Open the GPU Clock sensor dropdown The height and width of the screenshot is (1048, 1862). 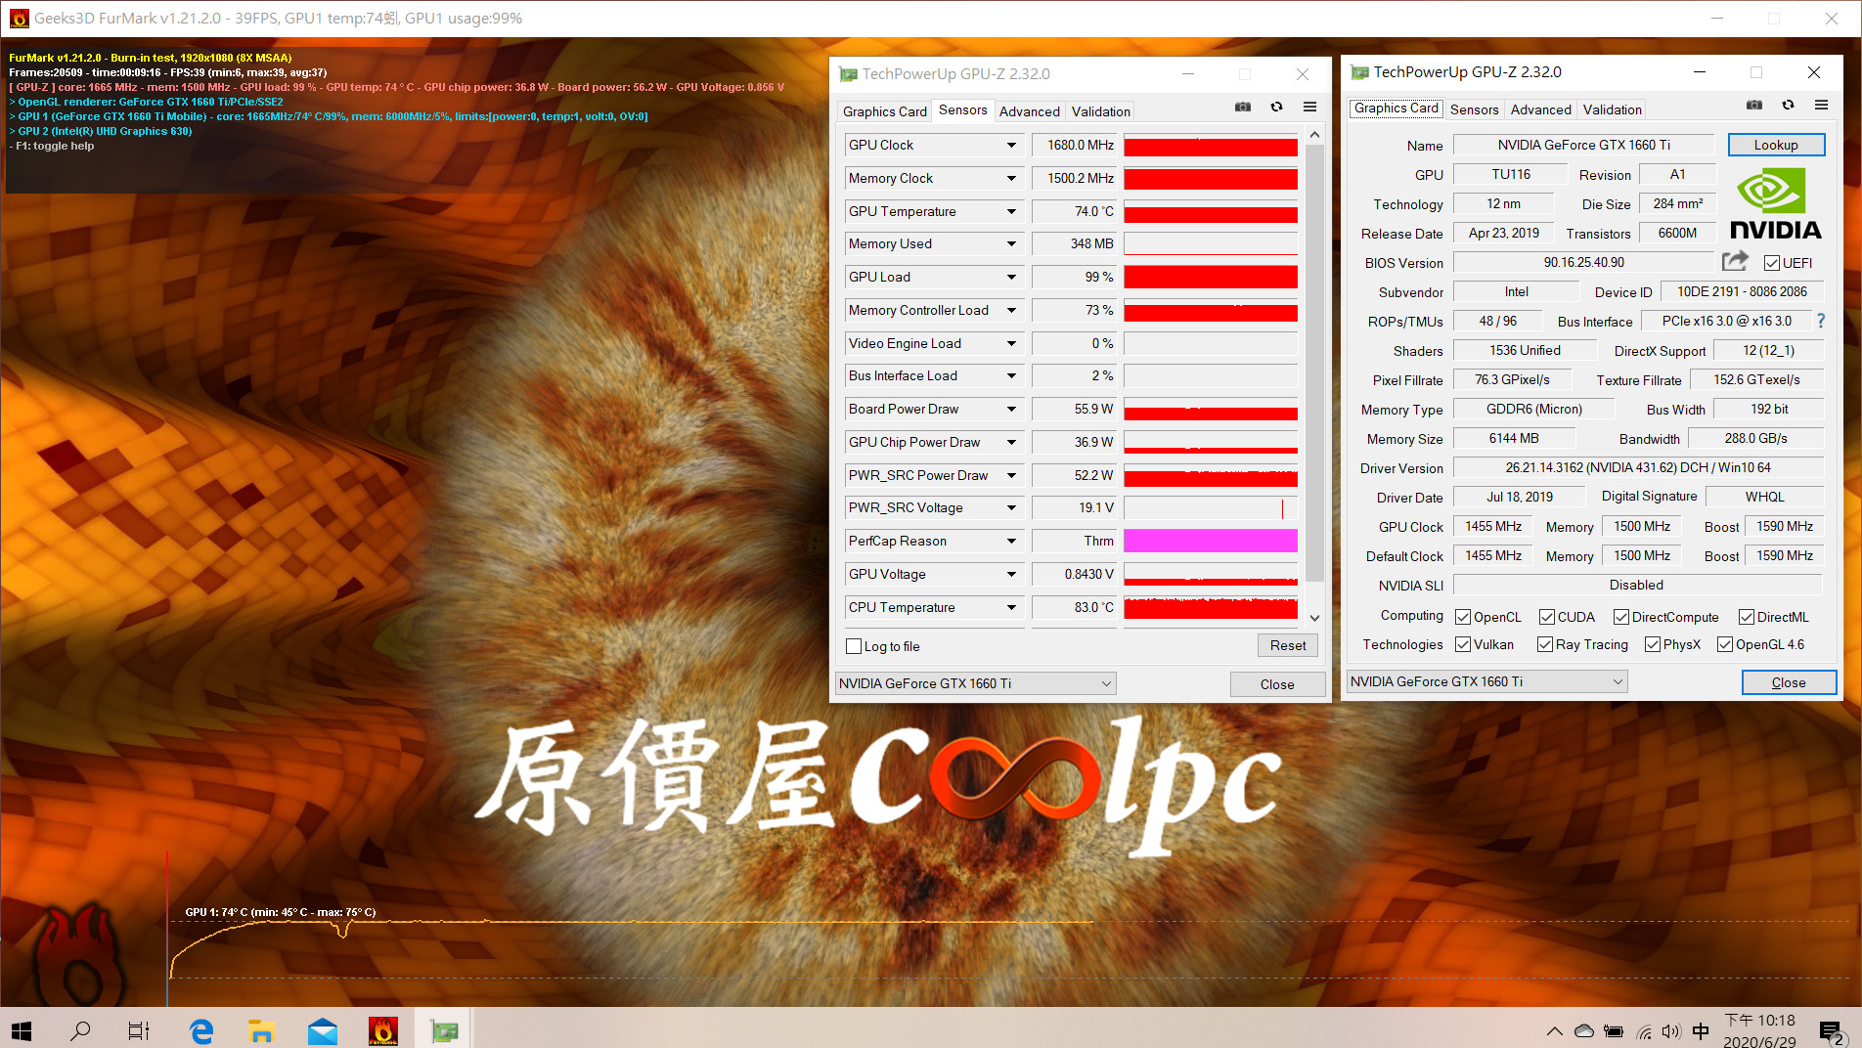(x=1011, y=145)
